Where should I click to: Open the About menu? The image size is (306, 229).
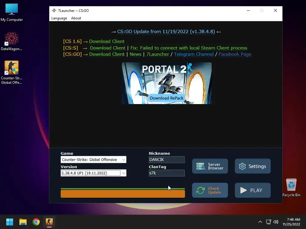pos(76,18)
